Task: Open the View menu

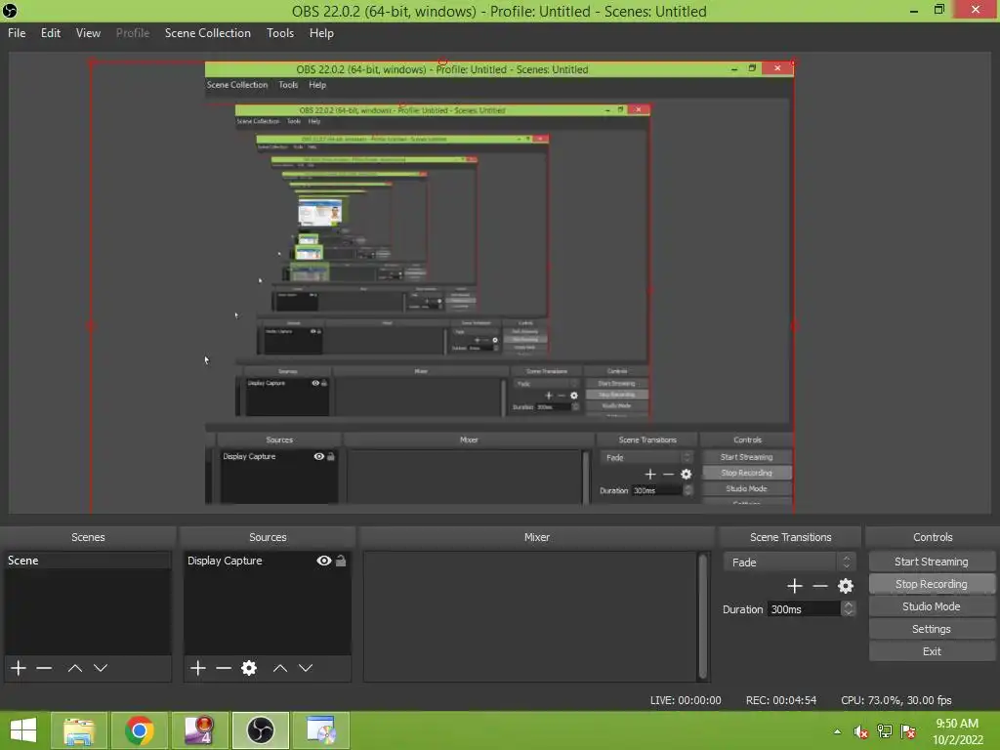Action: (88, 33)
